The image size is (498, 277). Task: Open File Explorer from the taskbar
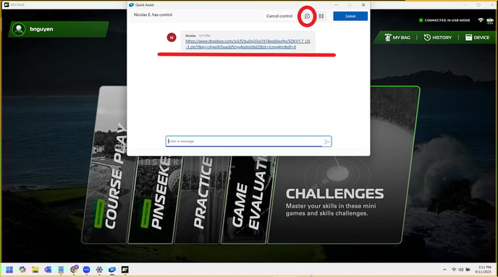tap(35, 270)
